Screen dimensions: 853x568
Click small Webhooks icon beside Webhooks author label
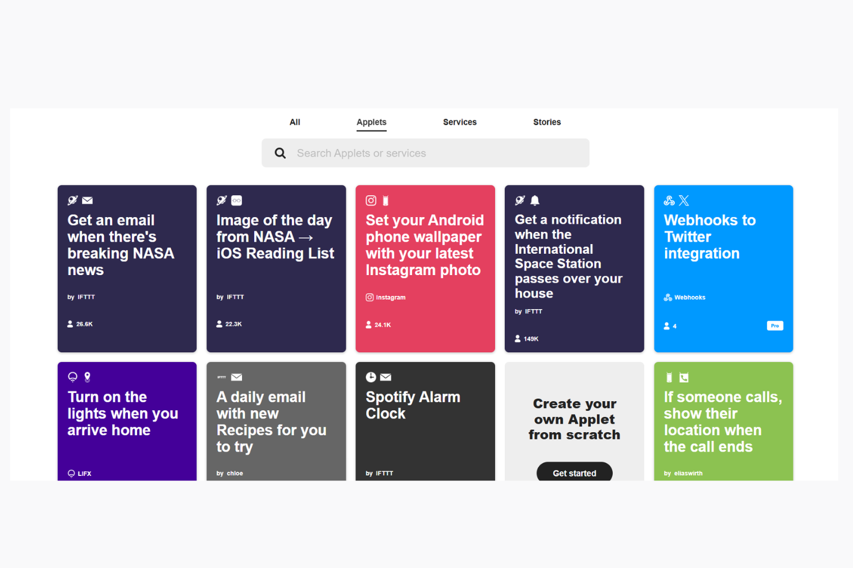pos(668,298)
